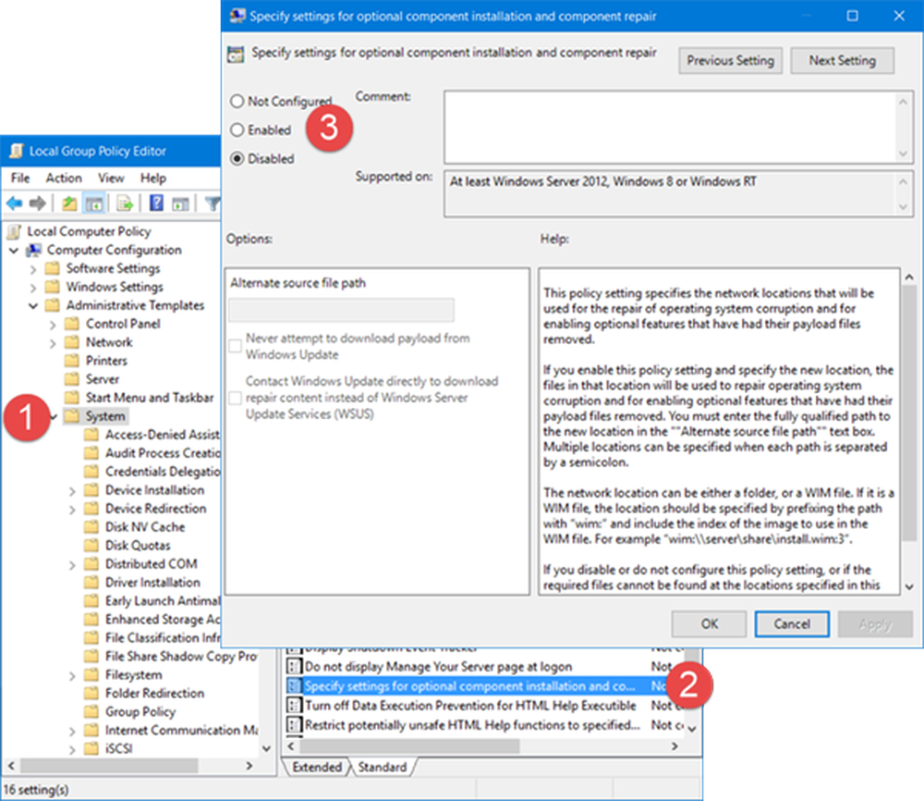Expand the Device Installation folder
This screenshot has width=924, height=801.
pyautogui.click(x=73, y=490)
